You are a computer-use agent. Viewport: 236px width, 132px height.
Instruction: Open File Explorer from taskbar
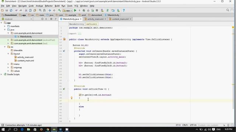point(28,129)
